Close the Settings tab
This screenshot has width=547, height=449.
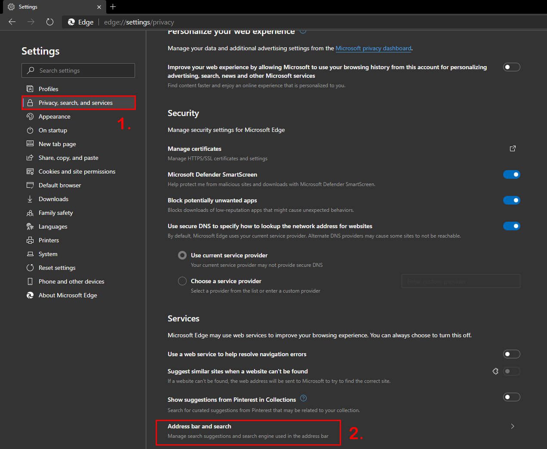99,7
